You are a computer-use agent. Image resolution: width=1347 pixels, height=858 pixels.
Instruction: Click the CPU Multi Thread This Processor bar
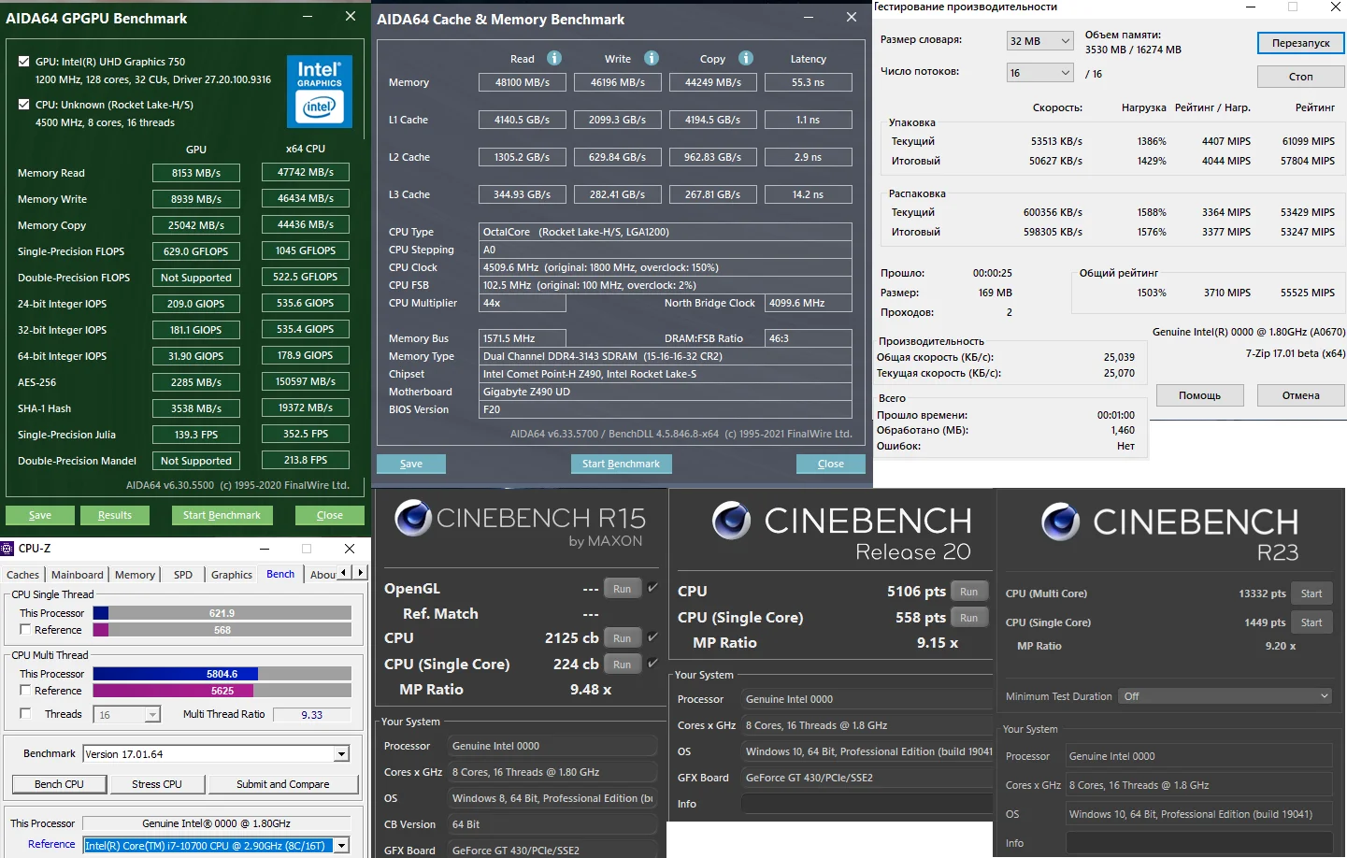[222, 674]
